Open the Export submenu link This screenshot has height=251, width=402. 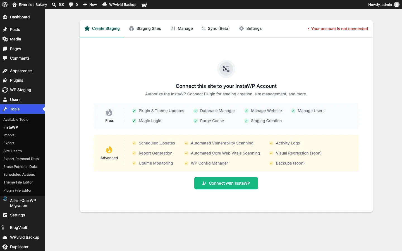point(9,143)
